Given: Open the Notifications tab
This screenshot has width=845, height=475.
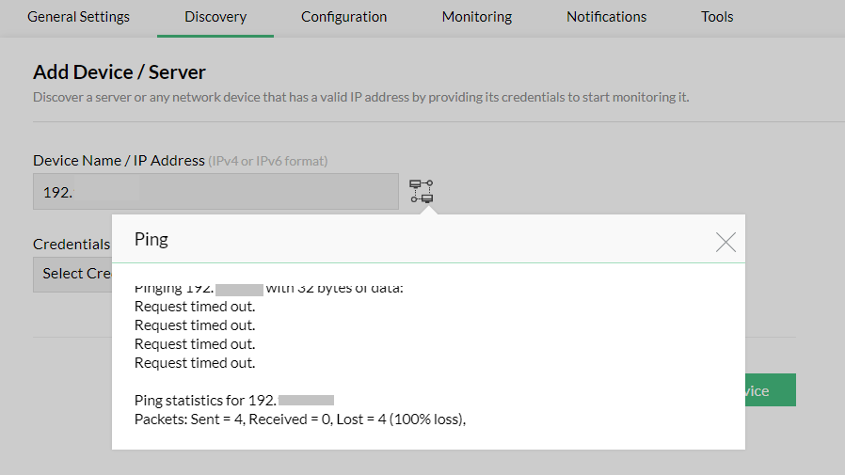Looking at the screenshot, I should [606, 17].
